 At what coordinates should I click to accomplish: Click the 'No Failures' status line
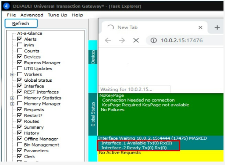click(112, 110)
